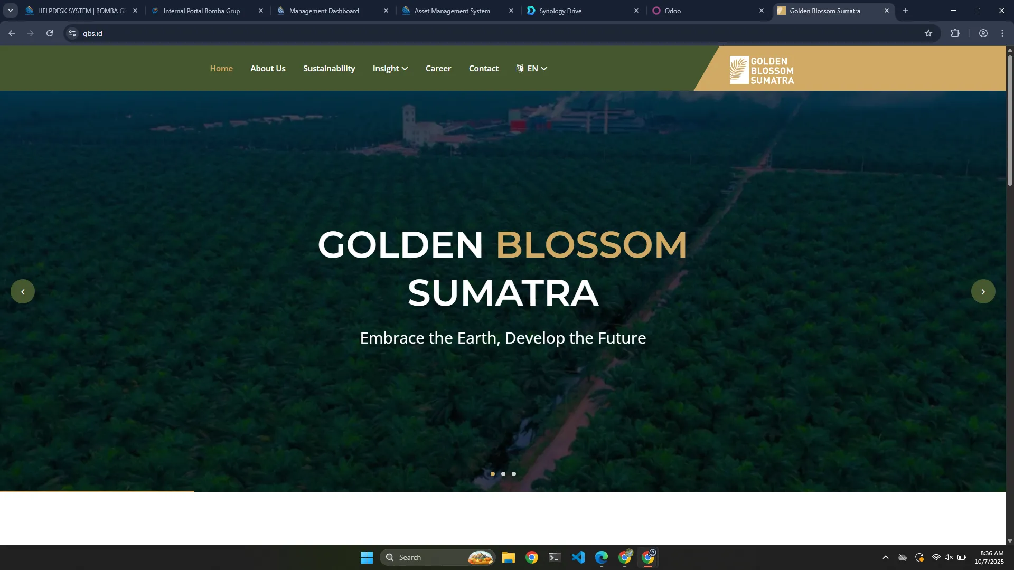
Task: Open Chrome profile account icon
Action: (x=983, y=33)
